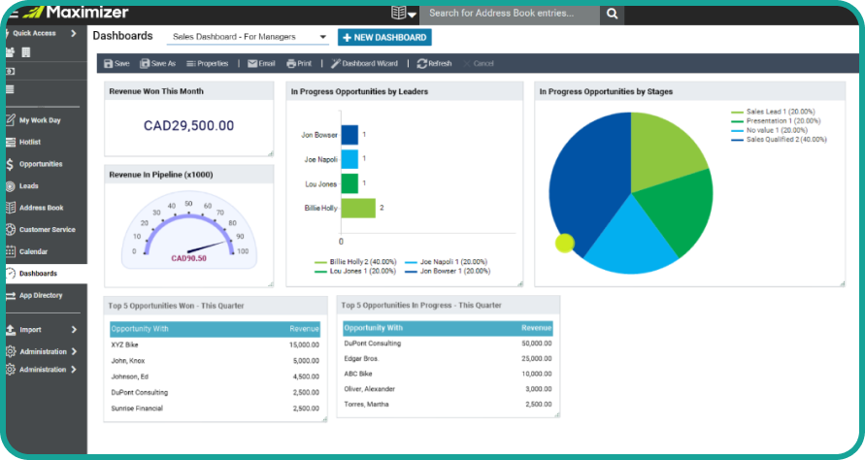Click the NEW DASHBOARD button

coord(384,38)
